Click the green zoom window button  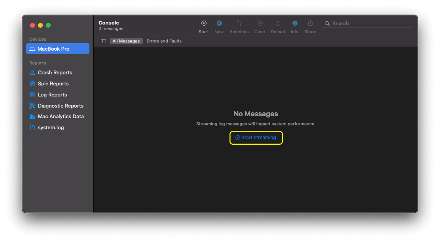tap(48, 25)
